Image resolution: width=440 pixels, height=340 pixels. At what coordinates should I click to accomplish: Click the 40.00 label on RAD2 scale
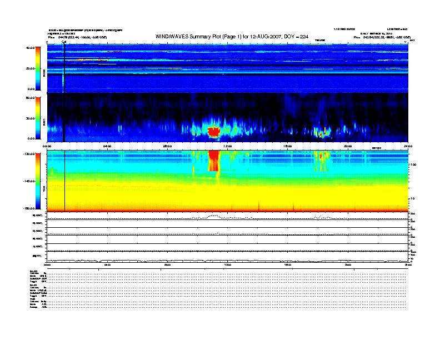coord(30,48)
